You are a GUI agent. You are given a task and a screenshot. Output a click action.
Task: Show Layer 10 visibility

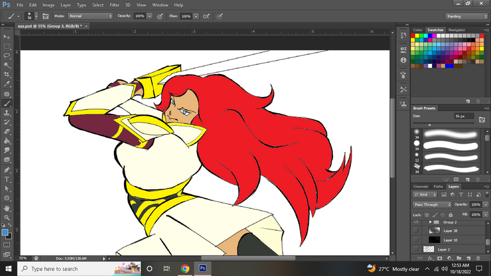(416, 240)
